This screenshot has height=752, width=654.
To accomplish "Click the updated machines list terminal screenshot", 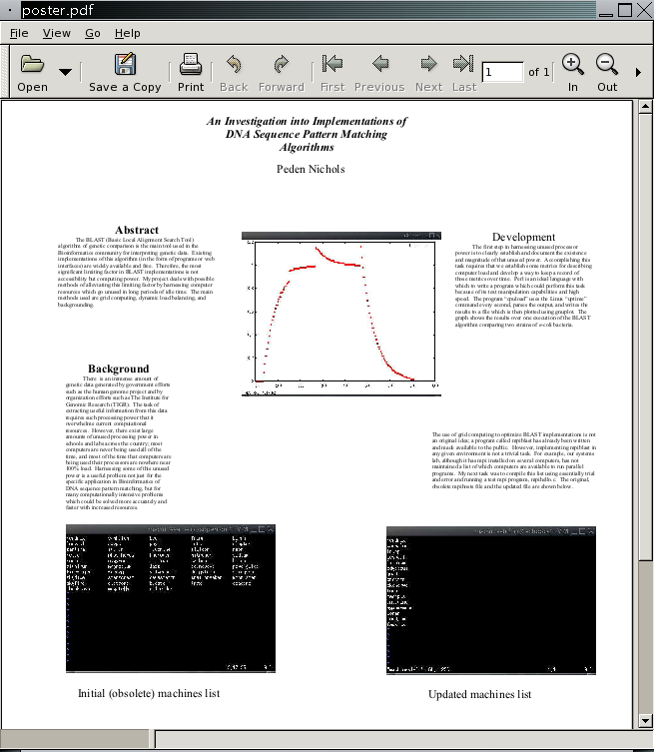I will pos(491,600).
